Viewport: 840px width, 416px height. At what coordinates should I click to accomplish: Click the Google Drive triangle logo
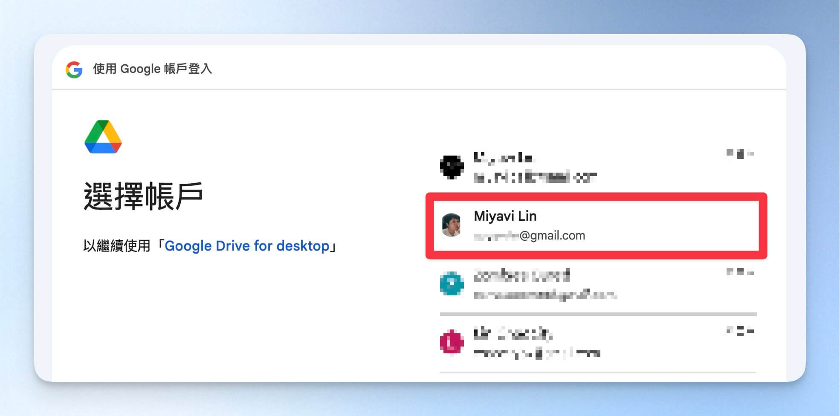(x=103, y=137)
